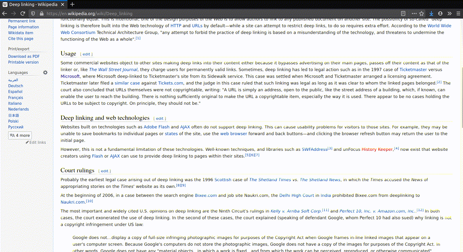
Task: Open the Delhi High Court link
Action: point(297,196)
